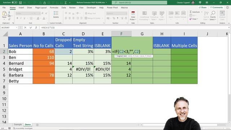Open the Format as Table menu
The image size is (231, 130).
[154, 16]
